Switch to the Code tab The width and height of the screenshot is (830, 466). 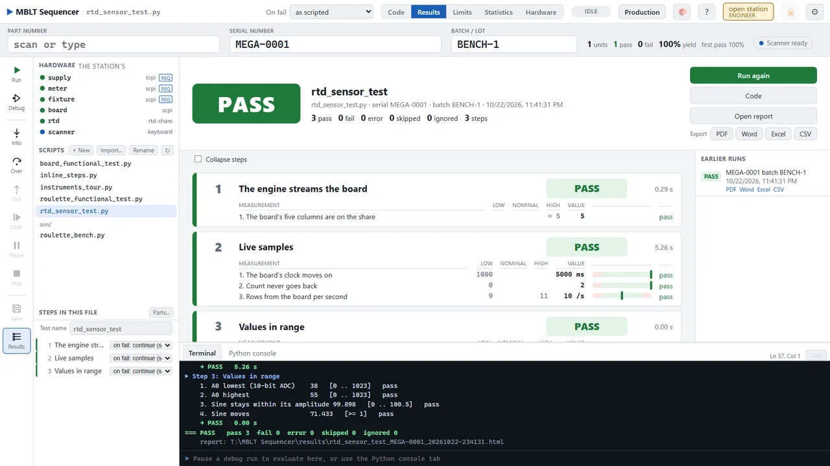coord(396,12)
